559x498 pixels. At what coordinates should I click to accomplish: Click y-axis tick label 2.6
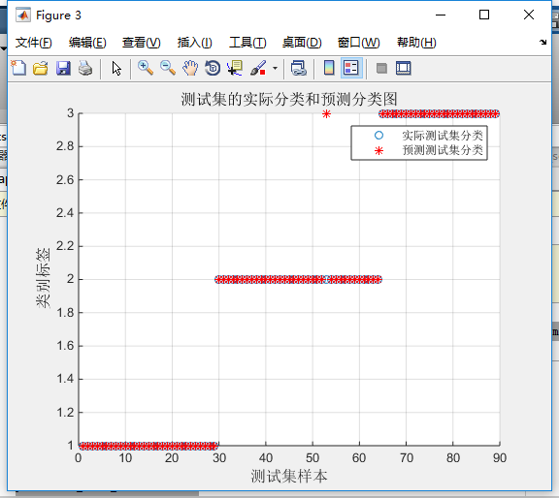coord(65,180)
